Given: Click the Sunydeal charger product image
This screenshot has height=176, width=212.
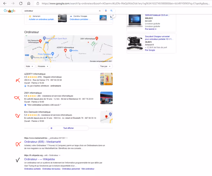Looking at the screenshot, I should click(135, 43).
